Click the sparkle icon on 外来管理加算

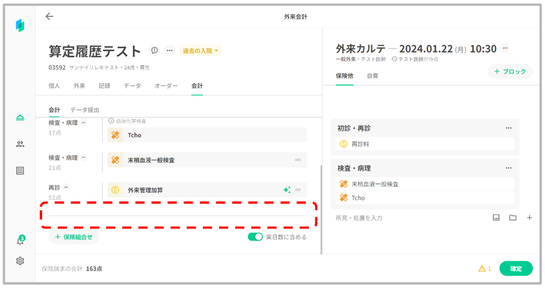coord(287,190)
